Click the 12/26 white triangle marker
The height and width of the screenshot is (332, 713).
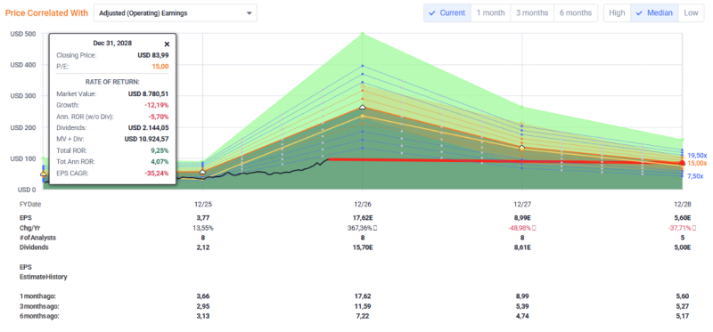coord(363,107)
